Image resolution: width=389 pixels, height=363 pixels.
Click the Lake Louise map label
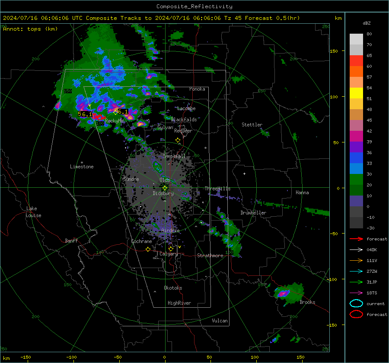(33, 212)
